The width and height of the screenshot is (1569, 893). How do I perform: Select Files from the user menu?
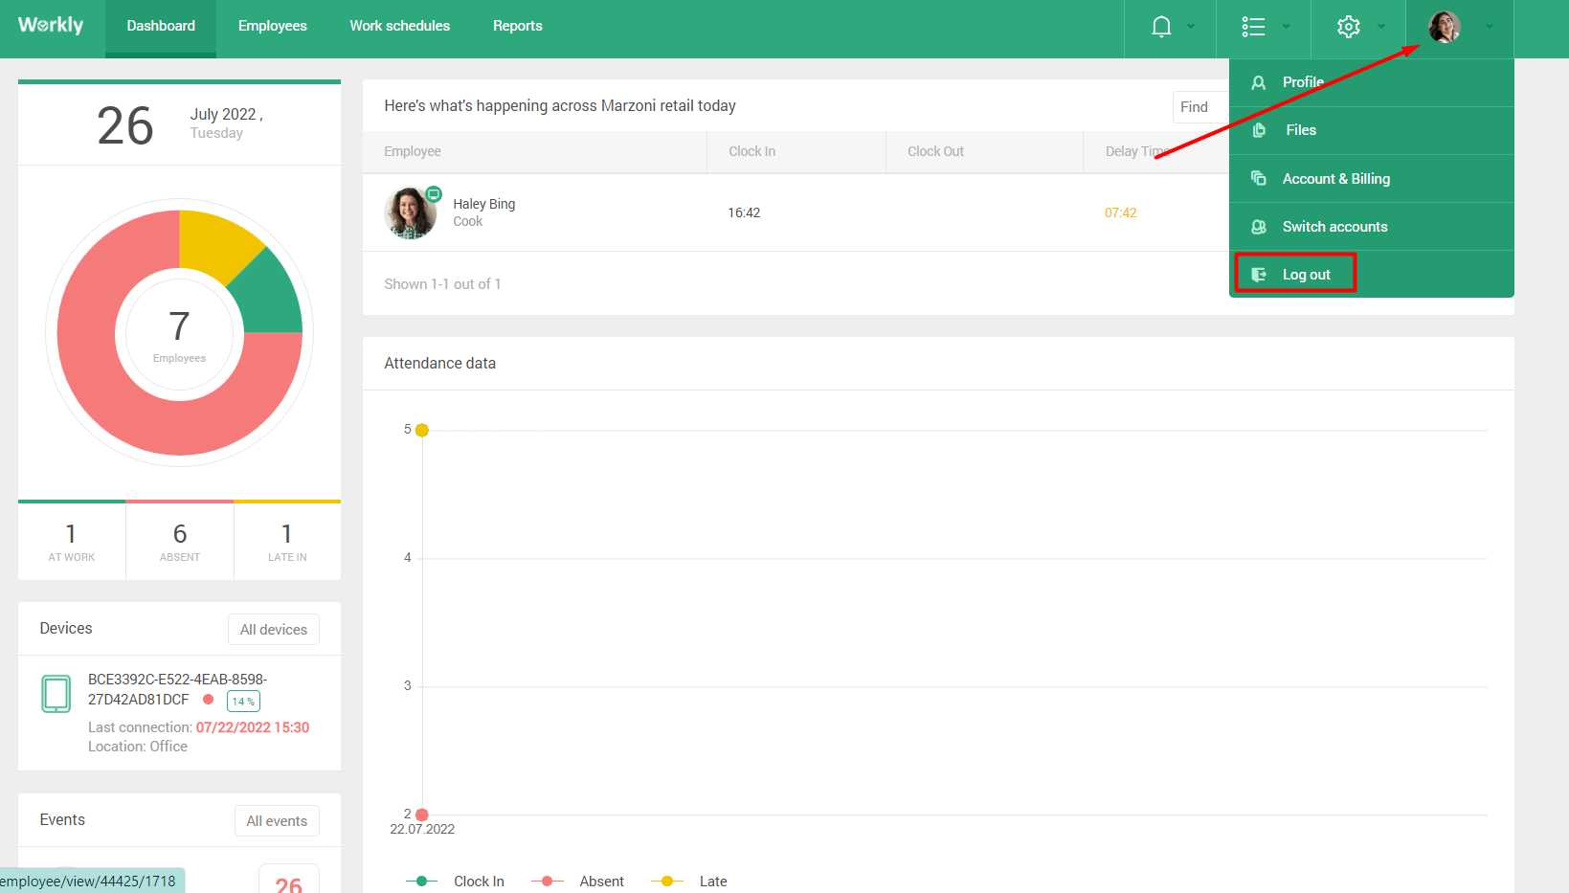[x=1372, y=130]
